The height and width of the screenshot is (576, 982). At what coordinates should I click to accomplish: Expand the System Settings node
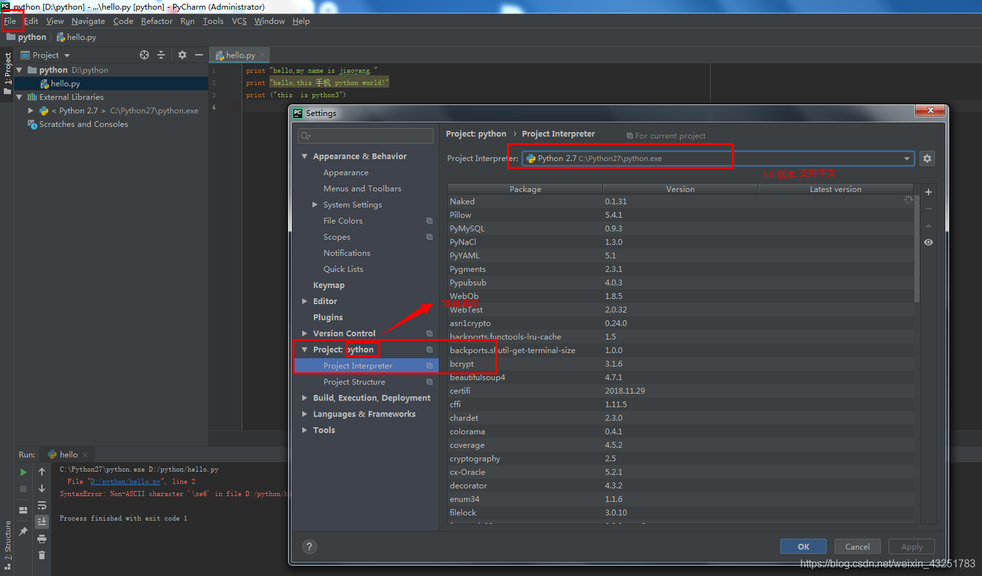click(315, 205)
